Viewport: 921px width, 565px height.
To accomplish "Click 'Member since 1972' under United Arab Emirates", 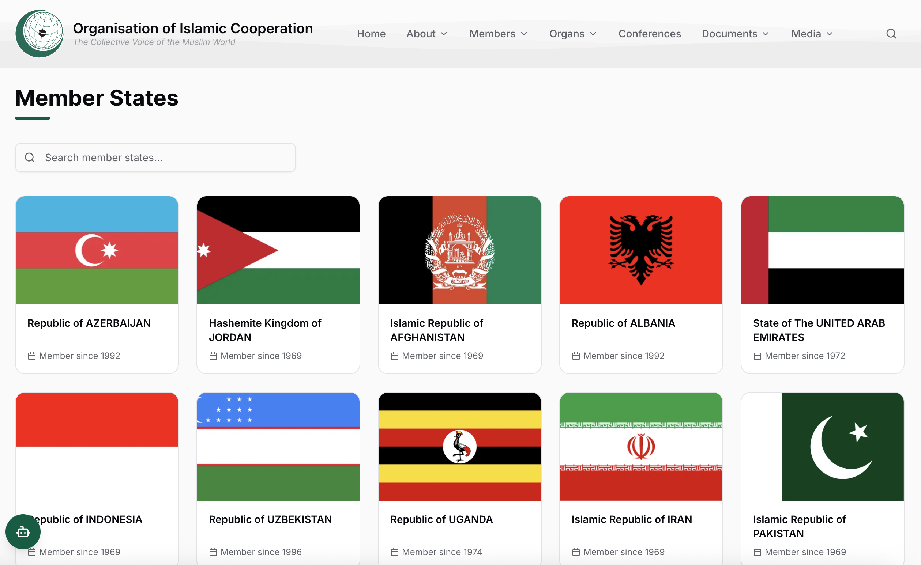I will [805, 356].
